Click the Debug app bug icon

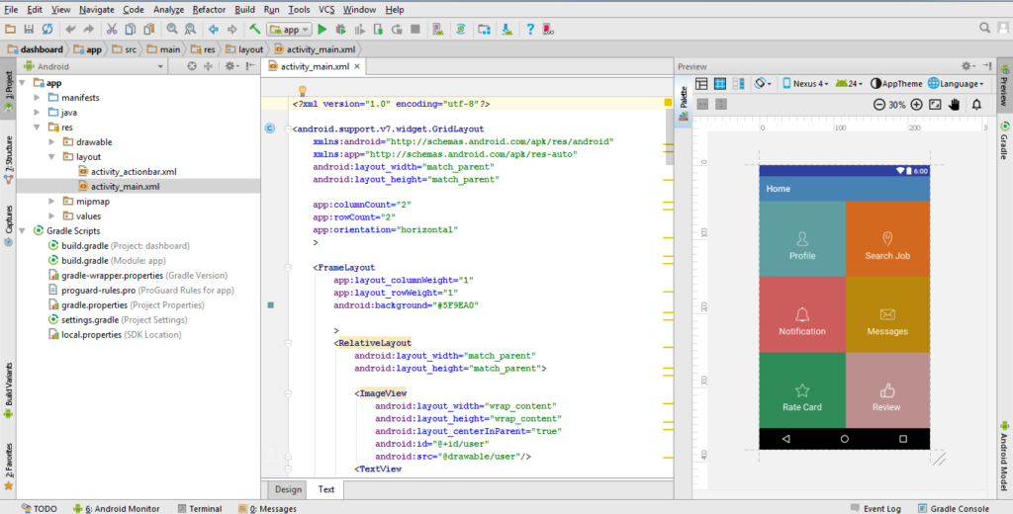click(x=341, y=30)
